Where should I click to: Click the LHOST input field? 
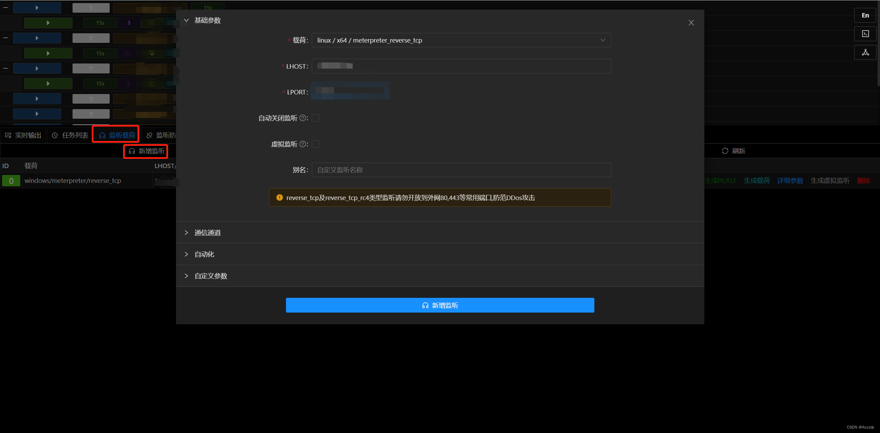[461, 66]
